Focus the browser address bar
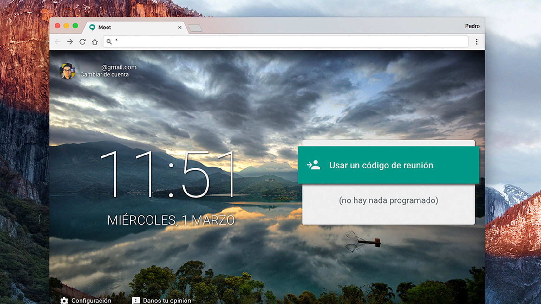541x304 pixels. point(285,42)
